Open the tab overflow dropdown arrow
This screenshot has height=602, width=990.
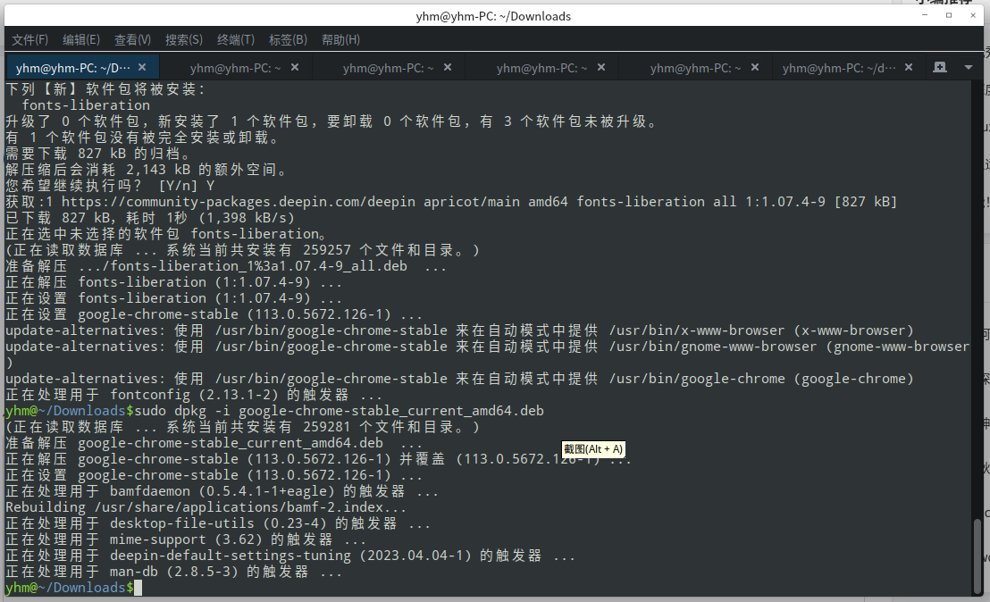coord(968,66)
